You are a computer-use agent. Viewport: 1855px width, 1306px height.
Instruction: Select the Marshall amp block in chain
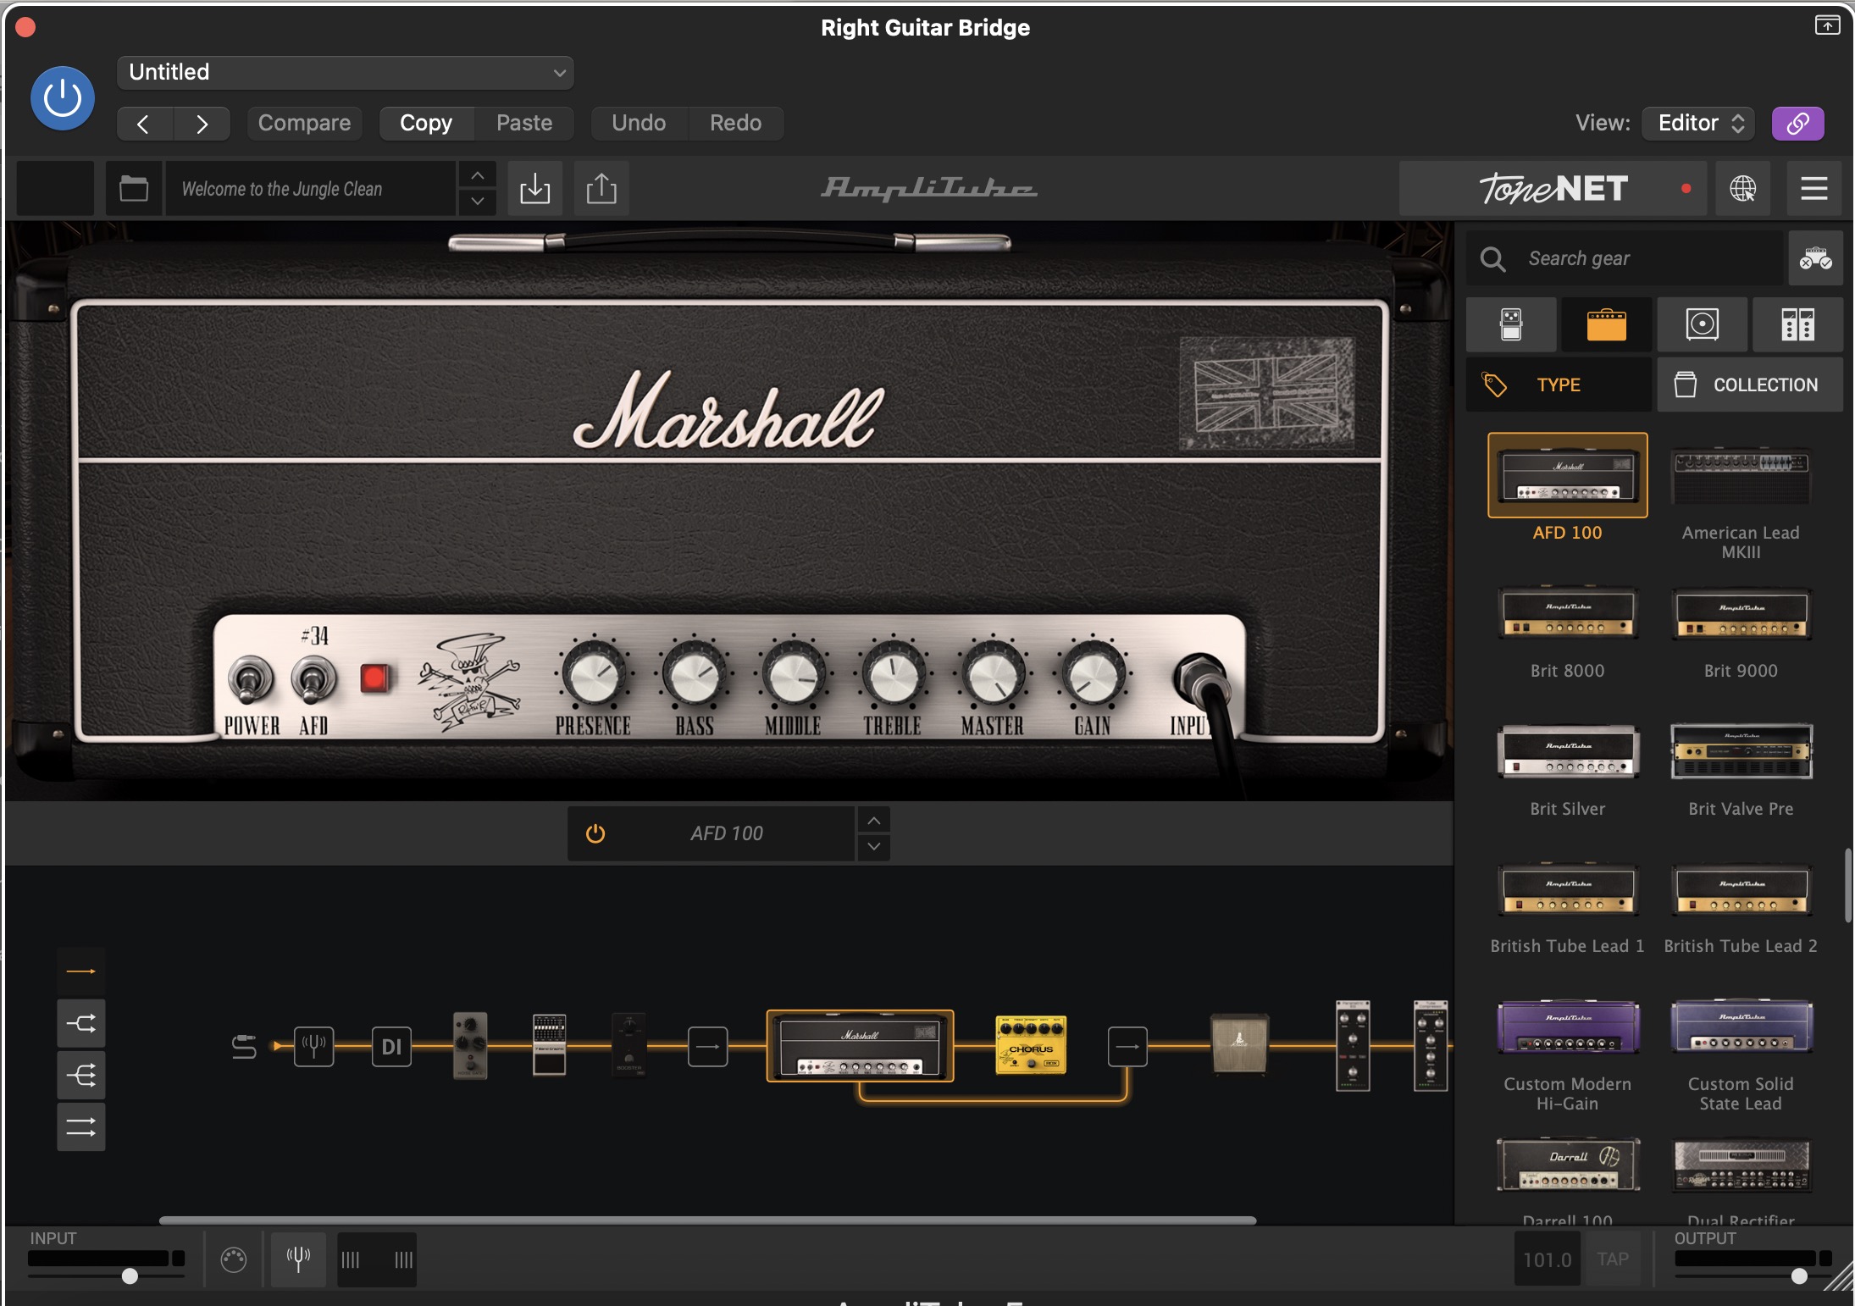click(x=860, y=1046)
